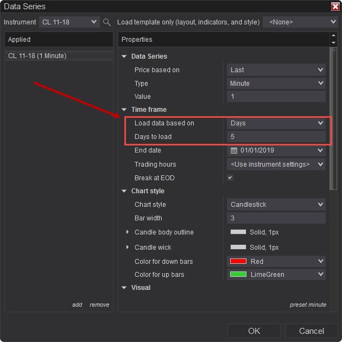Click the Color for down bars label
The image size is (342, 342).
pyautogui.click(x=164, y=262)
